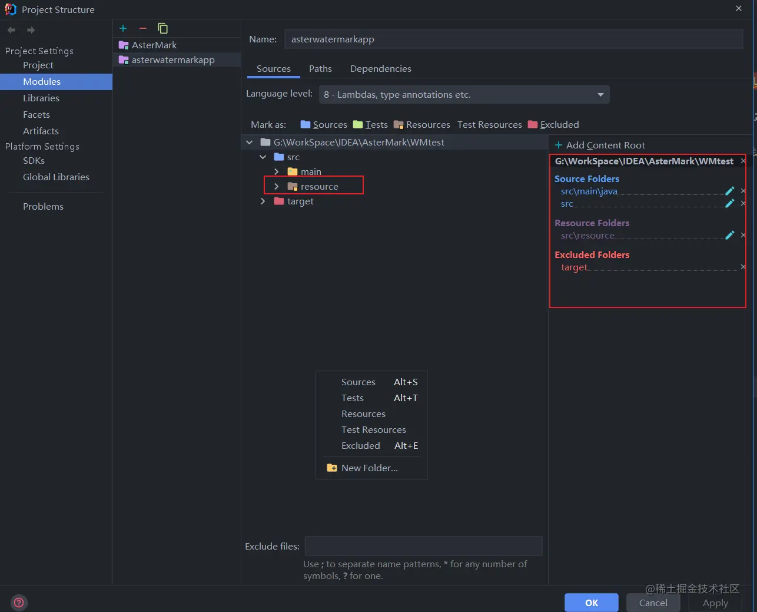Close the Project Structure dialog
The image size is (757, 612).
coord(739,8)
